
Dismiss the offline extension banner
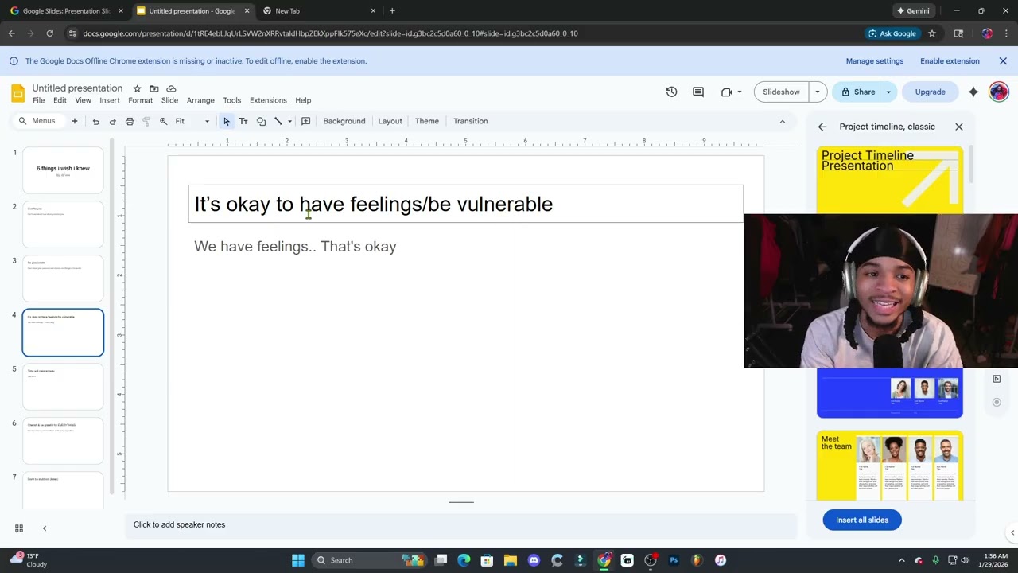1003,61
